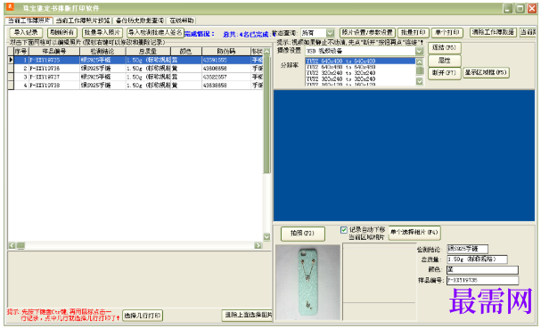Select table row 4 record

[x=135, y=85]
